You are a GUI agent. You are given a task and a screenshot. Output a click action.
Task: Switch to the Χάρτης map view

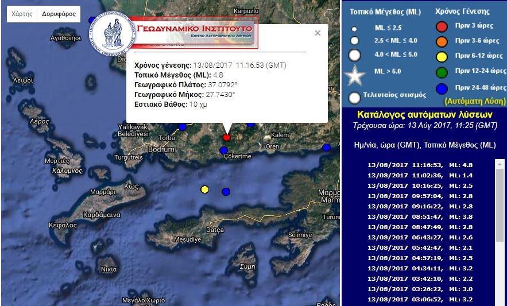pos(22,14)
